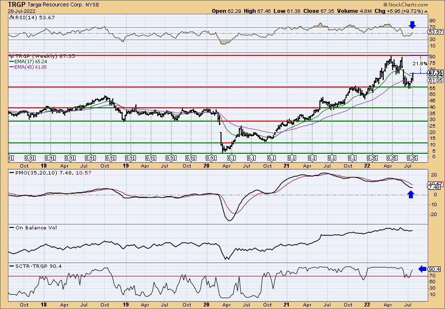Select the EMA(17) 65.24 legend entry
The image size is (445, 309).
click(x=31, y=62)
